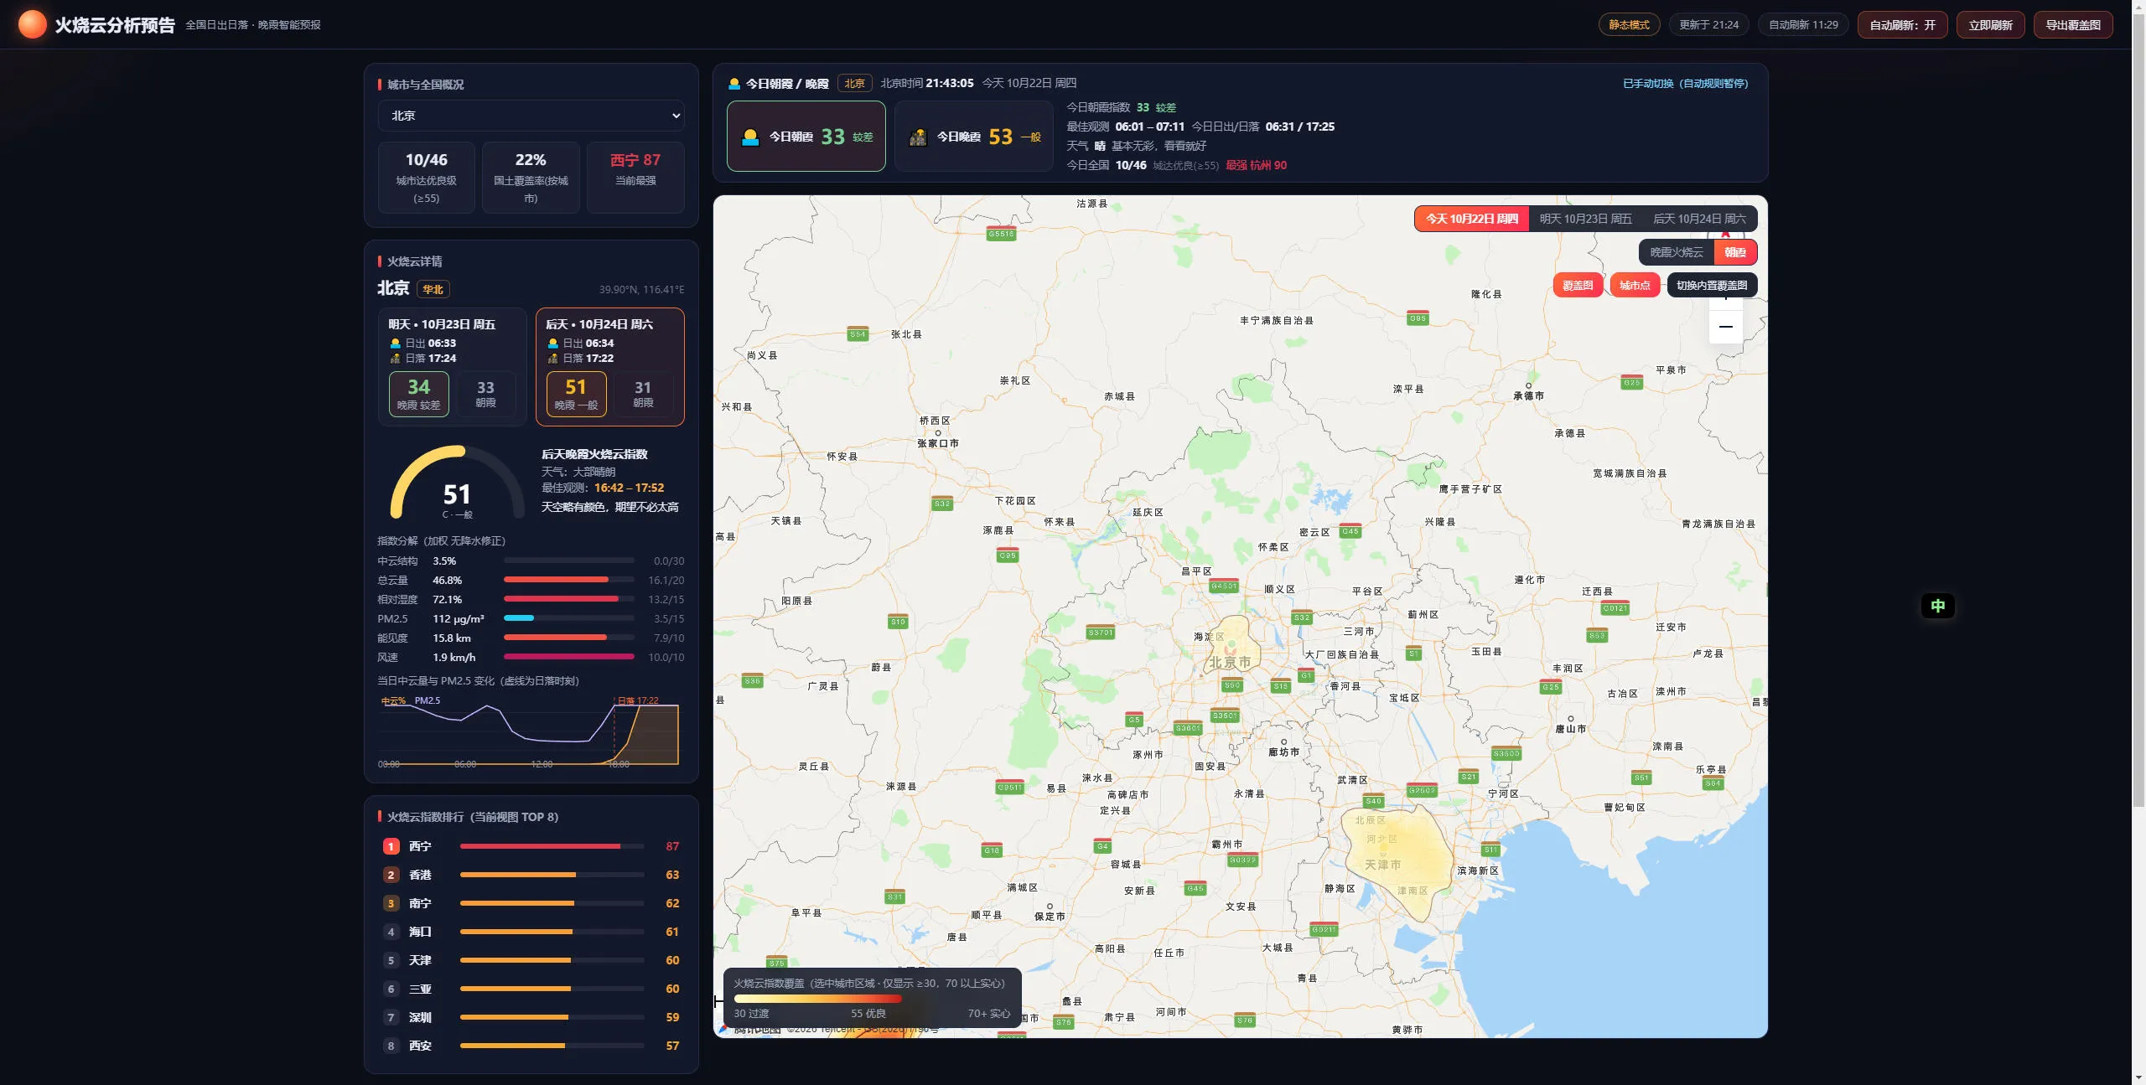
Task: Click 导出覆盖图 button
Action: (2072, 25)
